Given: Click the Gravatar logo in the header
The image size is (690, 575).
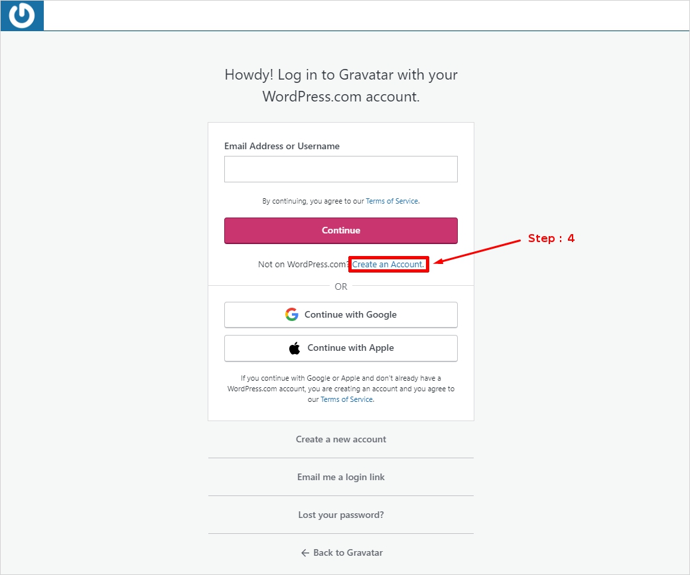Looking at the screenshot, I should pos(22,16).
